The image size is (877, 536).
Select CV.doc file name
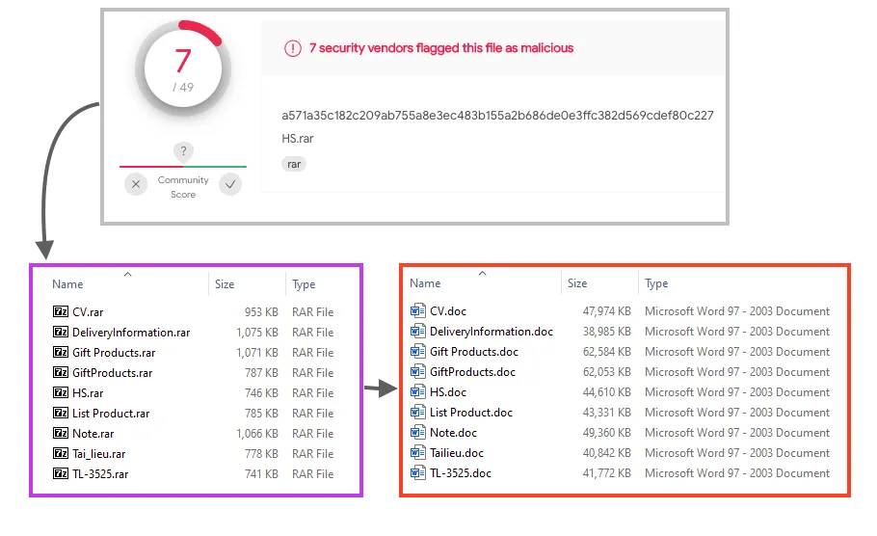coord(448,311)
